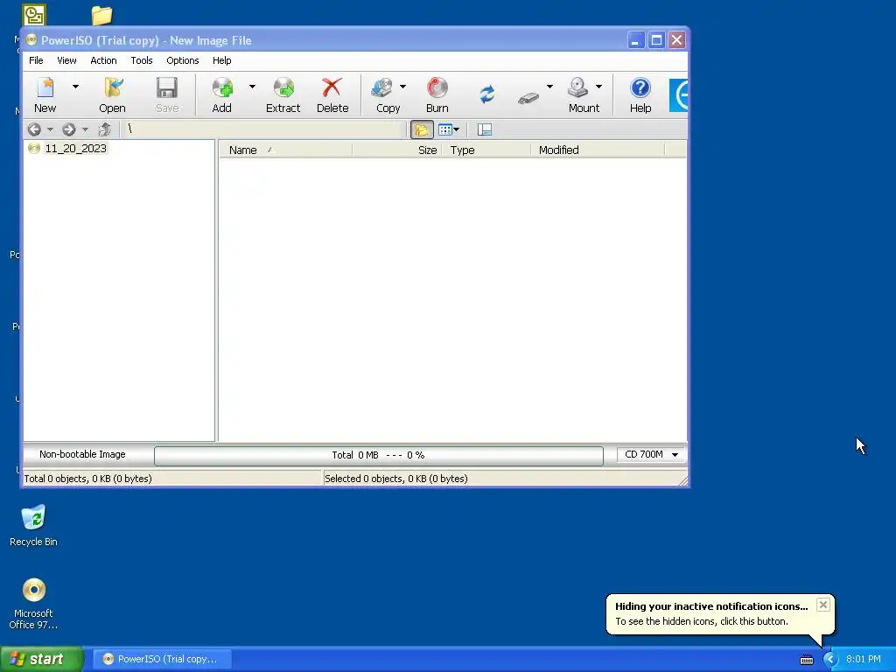Sort by the Name column header
This screenshot has width=896, height=672.
[x=285, y=150]
